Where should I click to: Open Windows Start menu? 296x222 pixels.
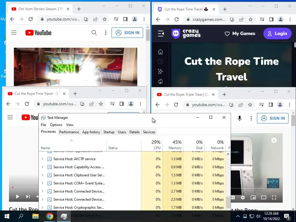click(x=7, y=216)
